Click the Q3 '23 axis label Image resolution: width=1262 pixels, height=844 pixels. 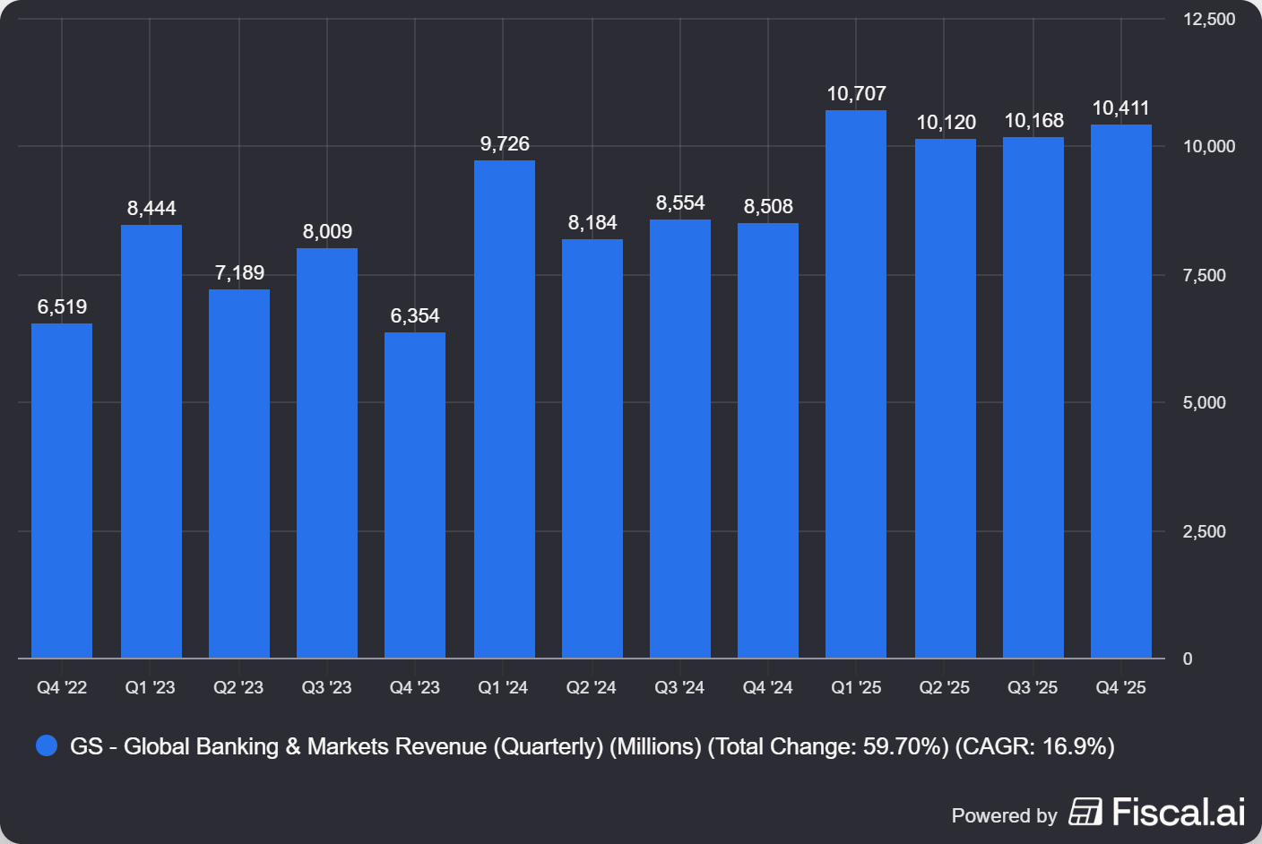click(326, 687)
